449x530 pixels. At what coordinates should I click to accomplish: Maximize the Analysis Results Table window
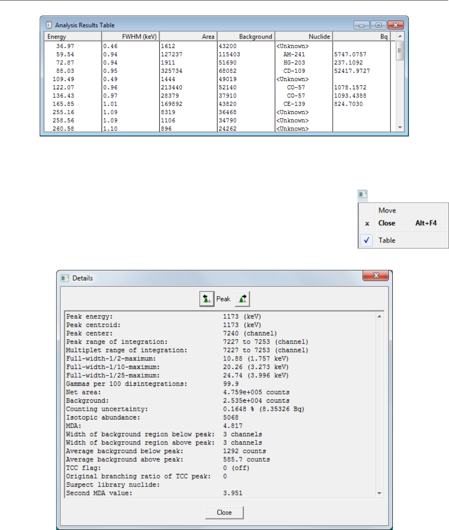pyautogui.click(x=379, y=25)
